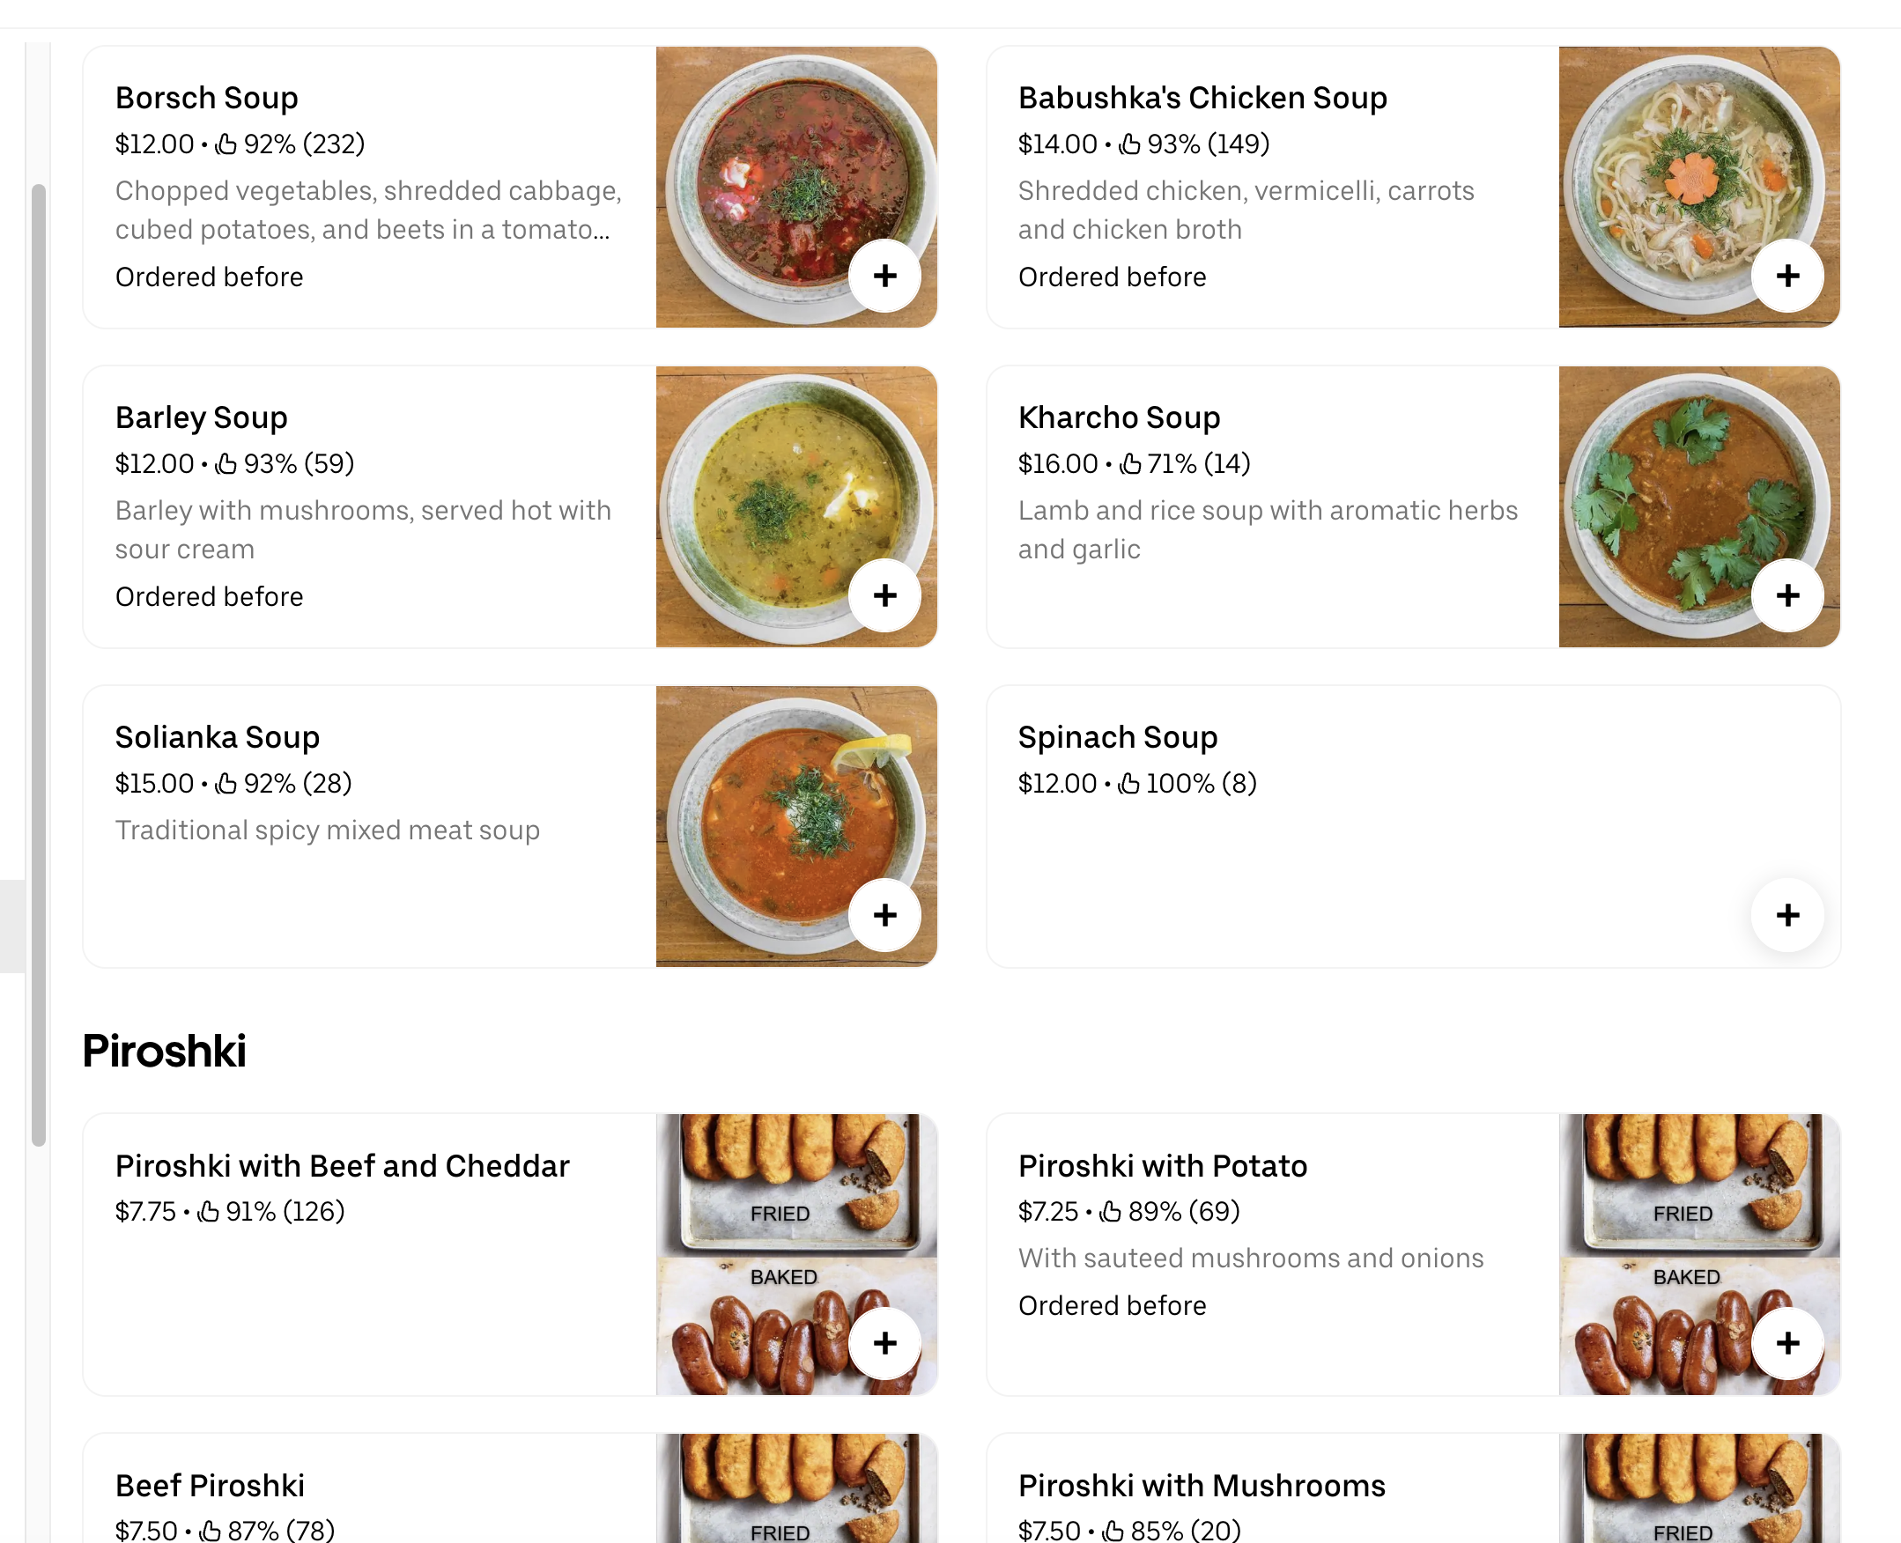The image size is (1901, 1543).
Task: Add Piroshki with Beef and Cheddar
Action: tap(884, 1343)
